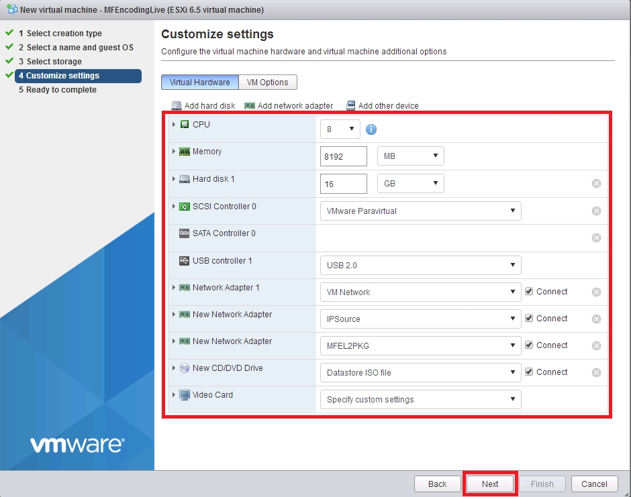Open the Datastore ISO file dropdown
Screen dimensions: 631x497
[420, 373]
